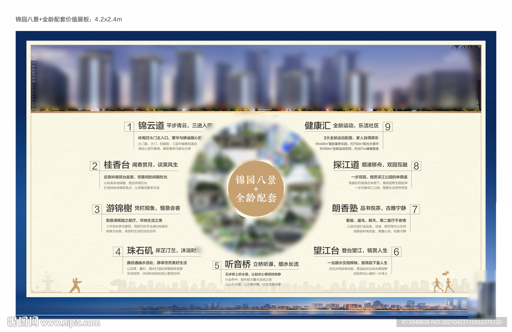Viewport: 512px width, 332px height.
Task: Select the subtitle 登台望江，犒赏人生
Action: pyautogui.click(x=364, y=251)
